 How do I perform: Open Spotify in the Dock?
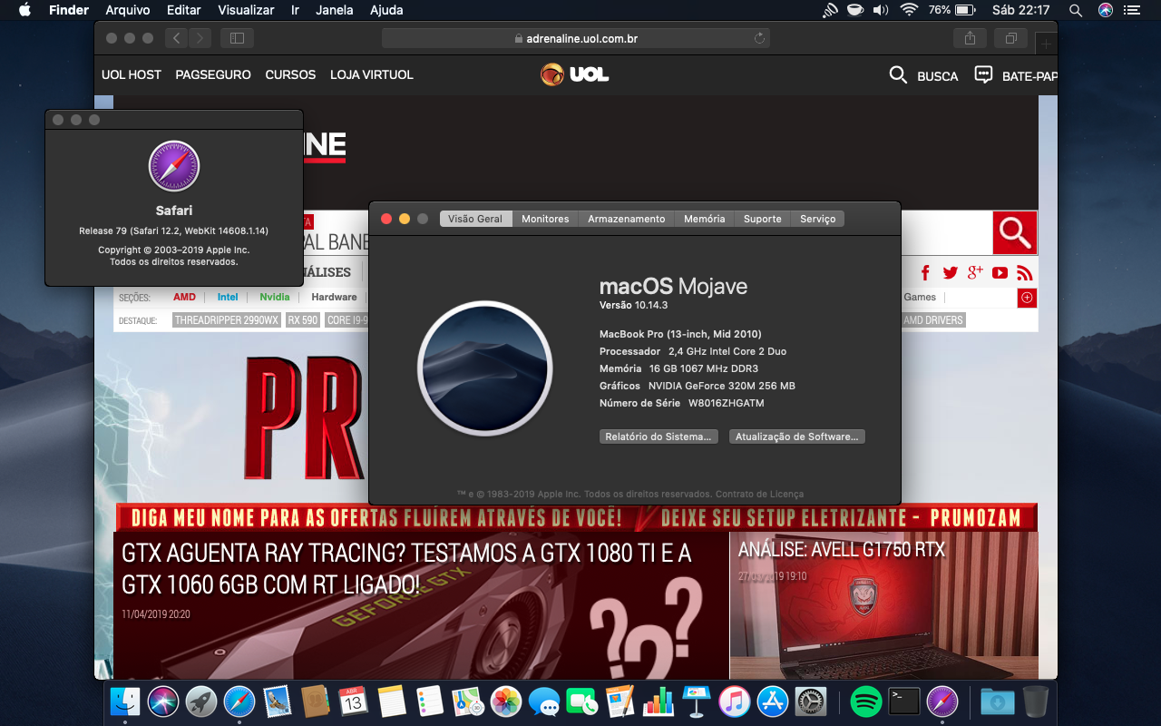(x=866, y=701)
